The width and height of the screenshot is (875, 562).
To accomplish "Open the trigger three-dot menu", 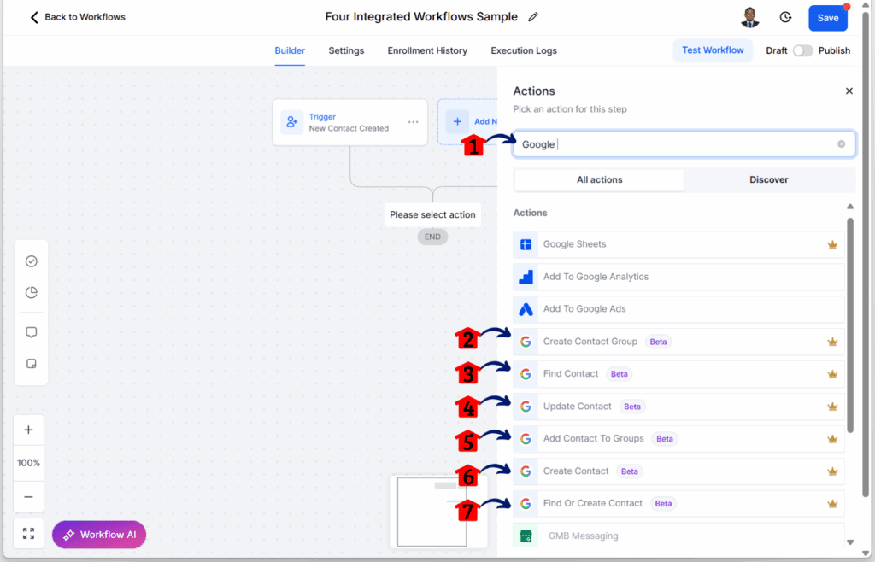I will pyautogui.click(x=413, y=122).
